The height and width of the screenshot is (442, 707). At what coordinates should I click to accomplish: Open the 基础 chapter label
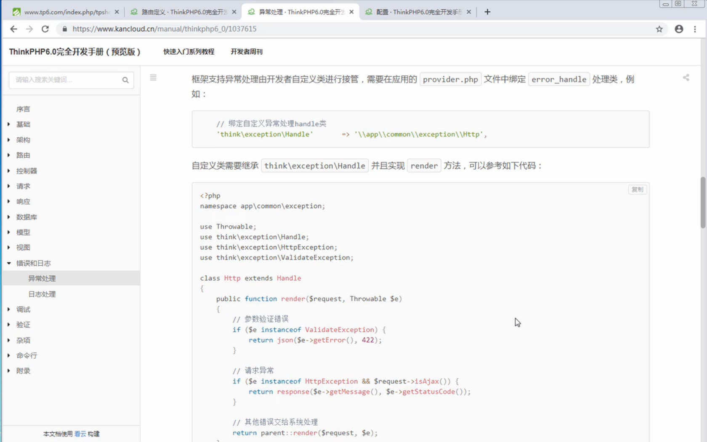point(23,124)
